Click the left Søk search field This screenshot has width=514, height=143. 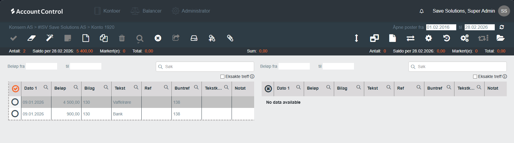click(x=208, y=67)
